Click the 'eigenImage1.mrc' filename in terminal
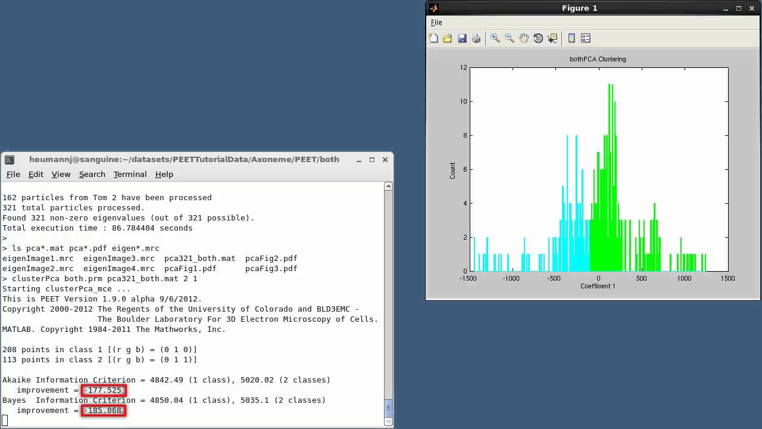 (x=38, y=259)
